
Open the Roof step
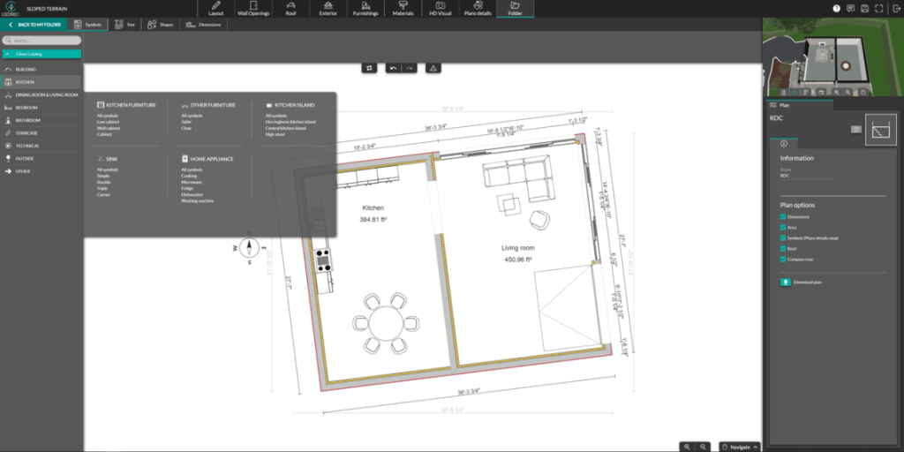291,9
